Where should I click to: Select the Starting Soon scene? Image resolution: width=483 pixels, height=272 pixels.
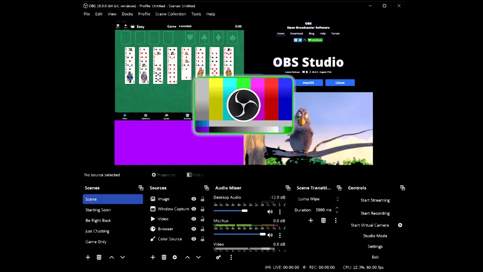point(113,210)
